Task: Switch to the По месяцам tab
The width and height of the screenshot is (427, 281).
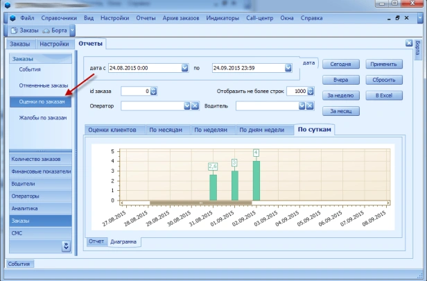Action: pos(168,130)
